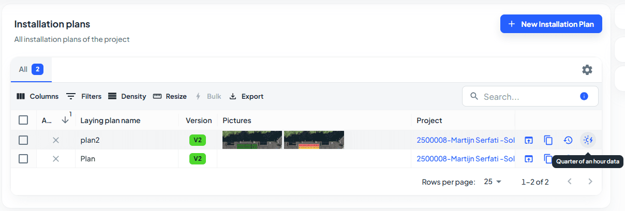Click the sort arrow in column header

(x=65, y=120)
